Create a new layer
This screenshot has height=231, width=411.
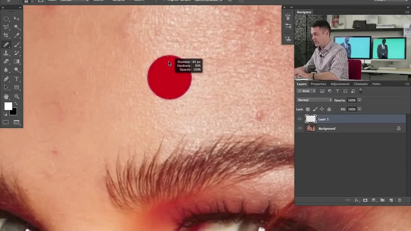click(x=391, y=200)
